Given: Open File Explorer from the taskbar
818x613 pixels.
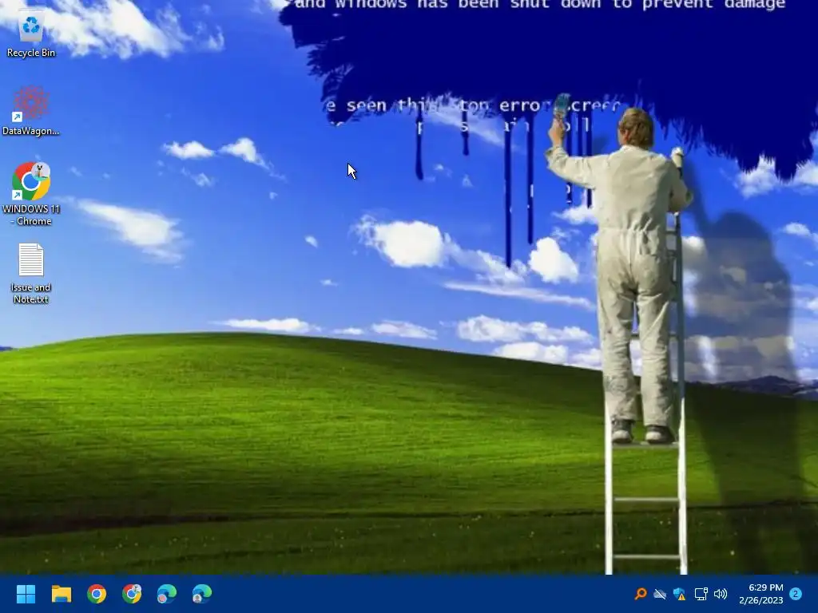Looking at the screenshot, I should [61, 594].
